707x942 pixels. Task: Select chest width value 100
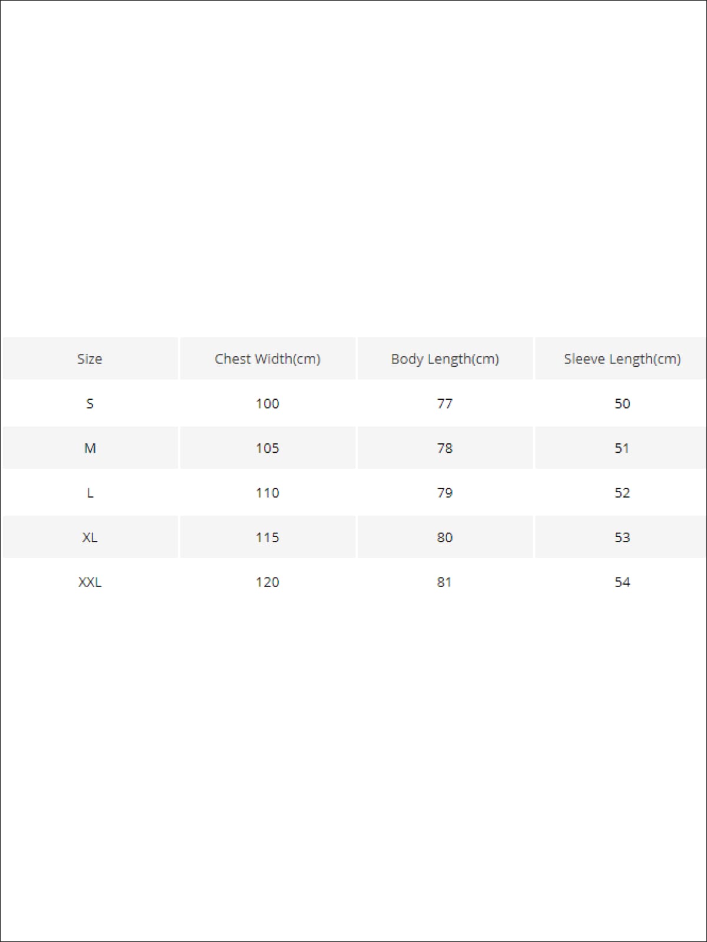pyautogui.click(x=267, y=403)
